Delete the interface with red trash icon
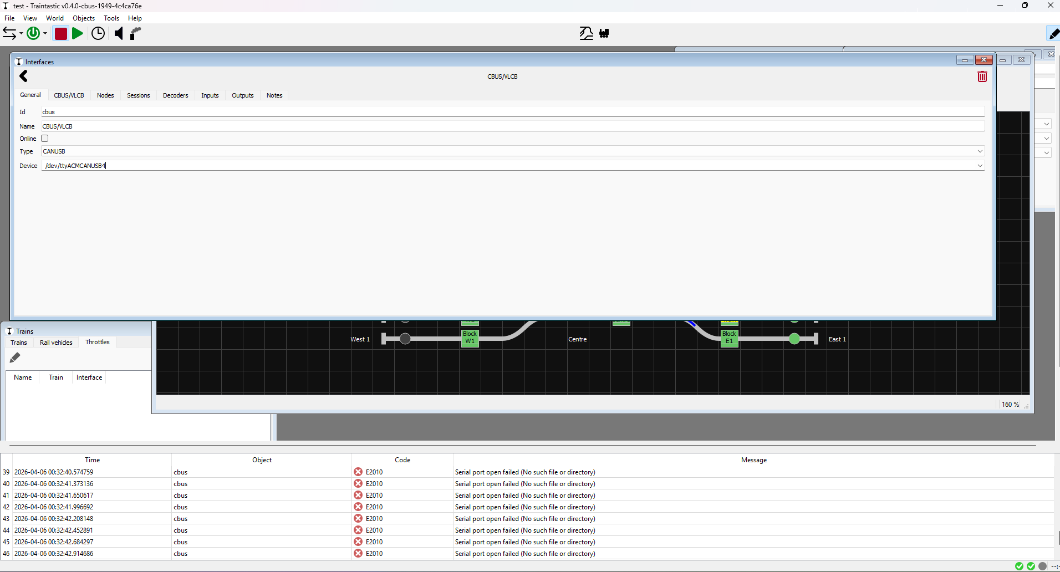 coord(982,77)
